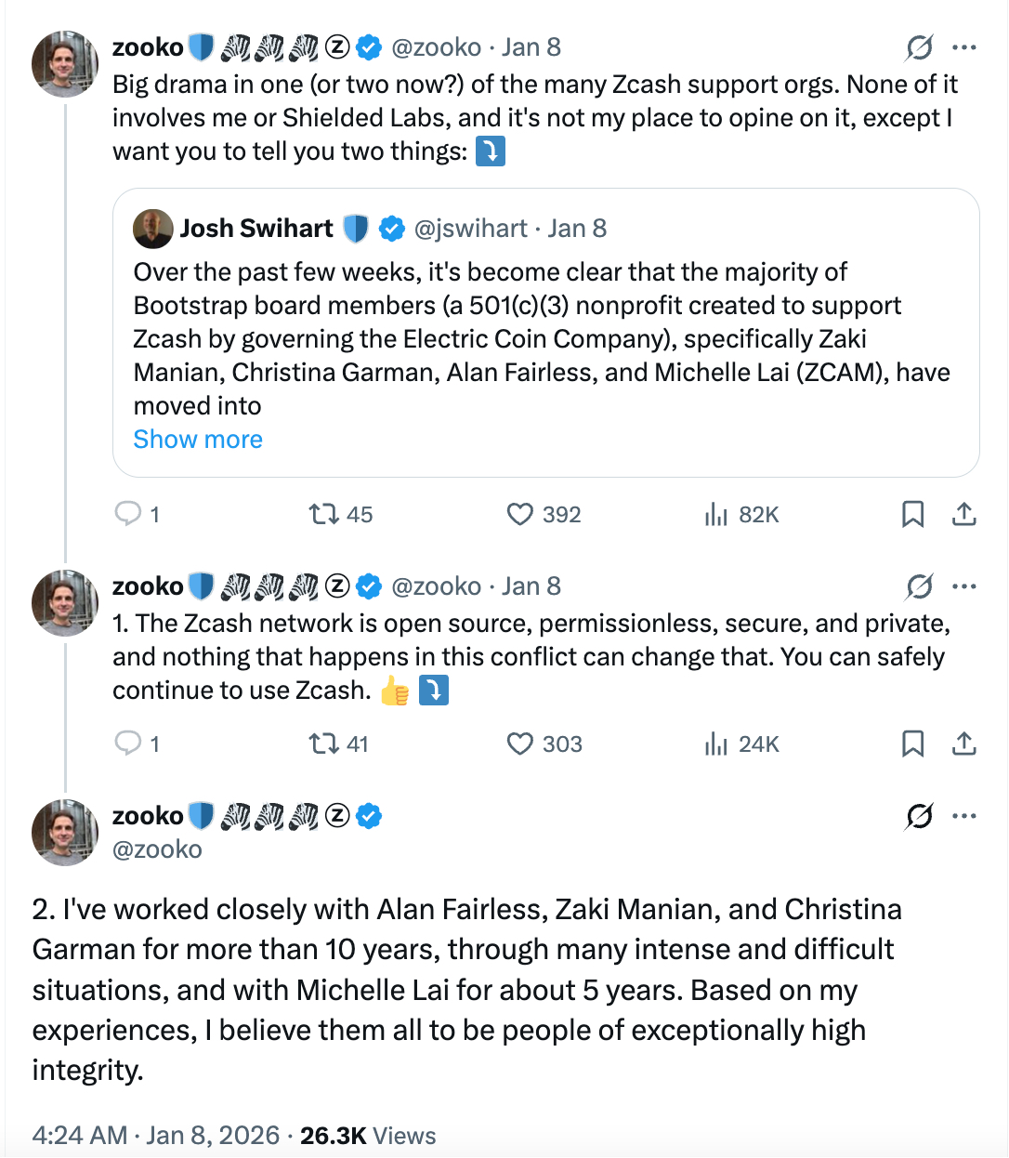
Task: Open more options on main tweet
Action: pyautogui.click(x=964, y=816)
